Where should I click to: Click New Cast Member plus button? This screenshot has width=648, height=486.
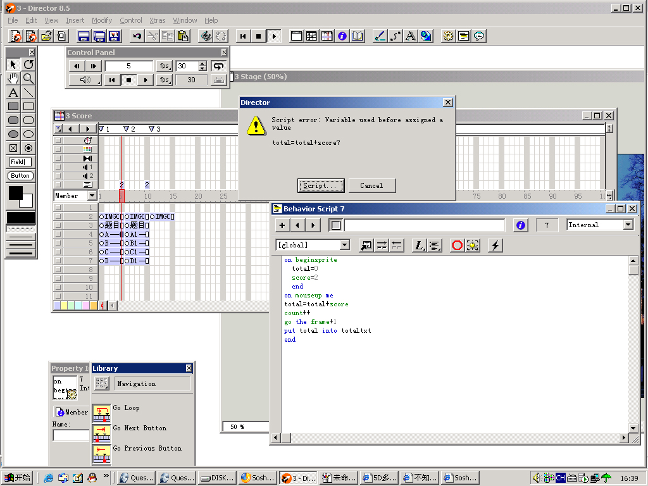coord(282,225)
